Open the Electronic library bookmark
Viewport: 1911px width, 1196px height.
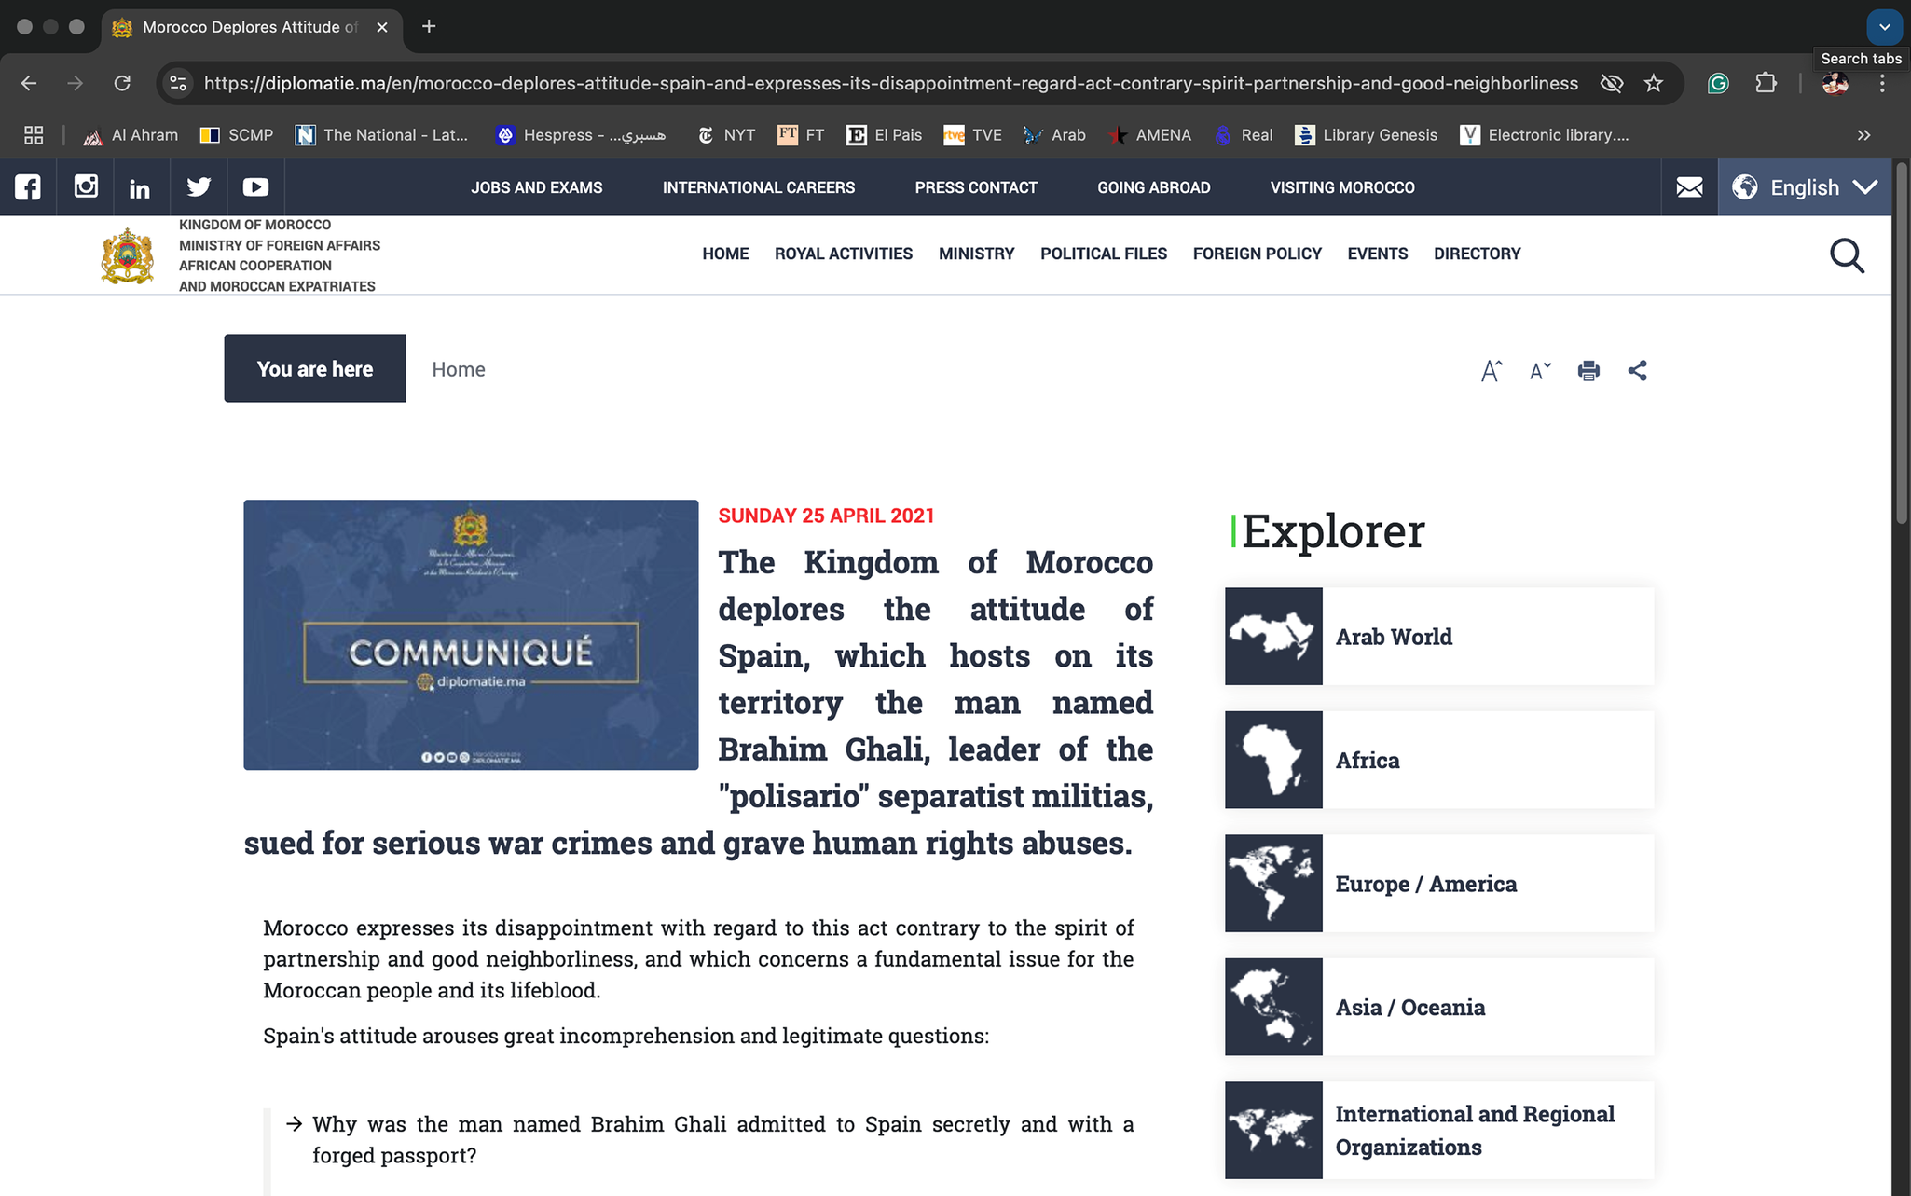pyautogui.click(x=1545, y=135)
